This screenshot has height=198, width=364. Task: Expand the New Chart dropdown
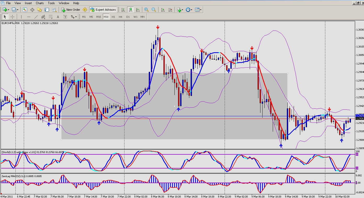[9, 10]
